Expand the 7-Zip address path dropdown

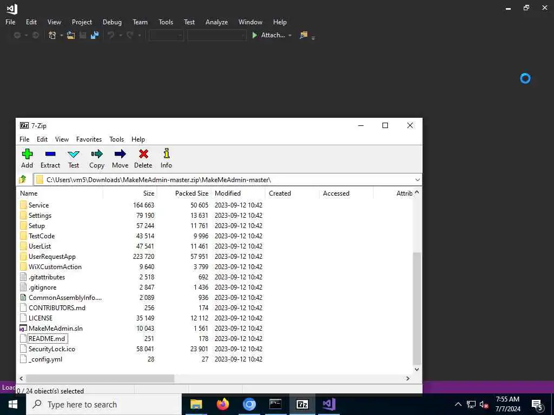point(417,179)
